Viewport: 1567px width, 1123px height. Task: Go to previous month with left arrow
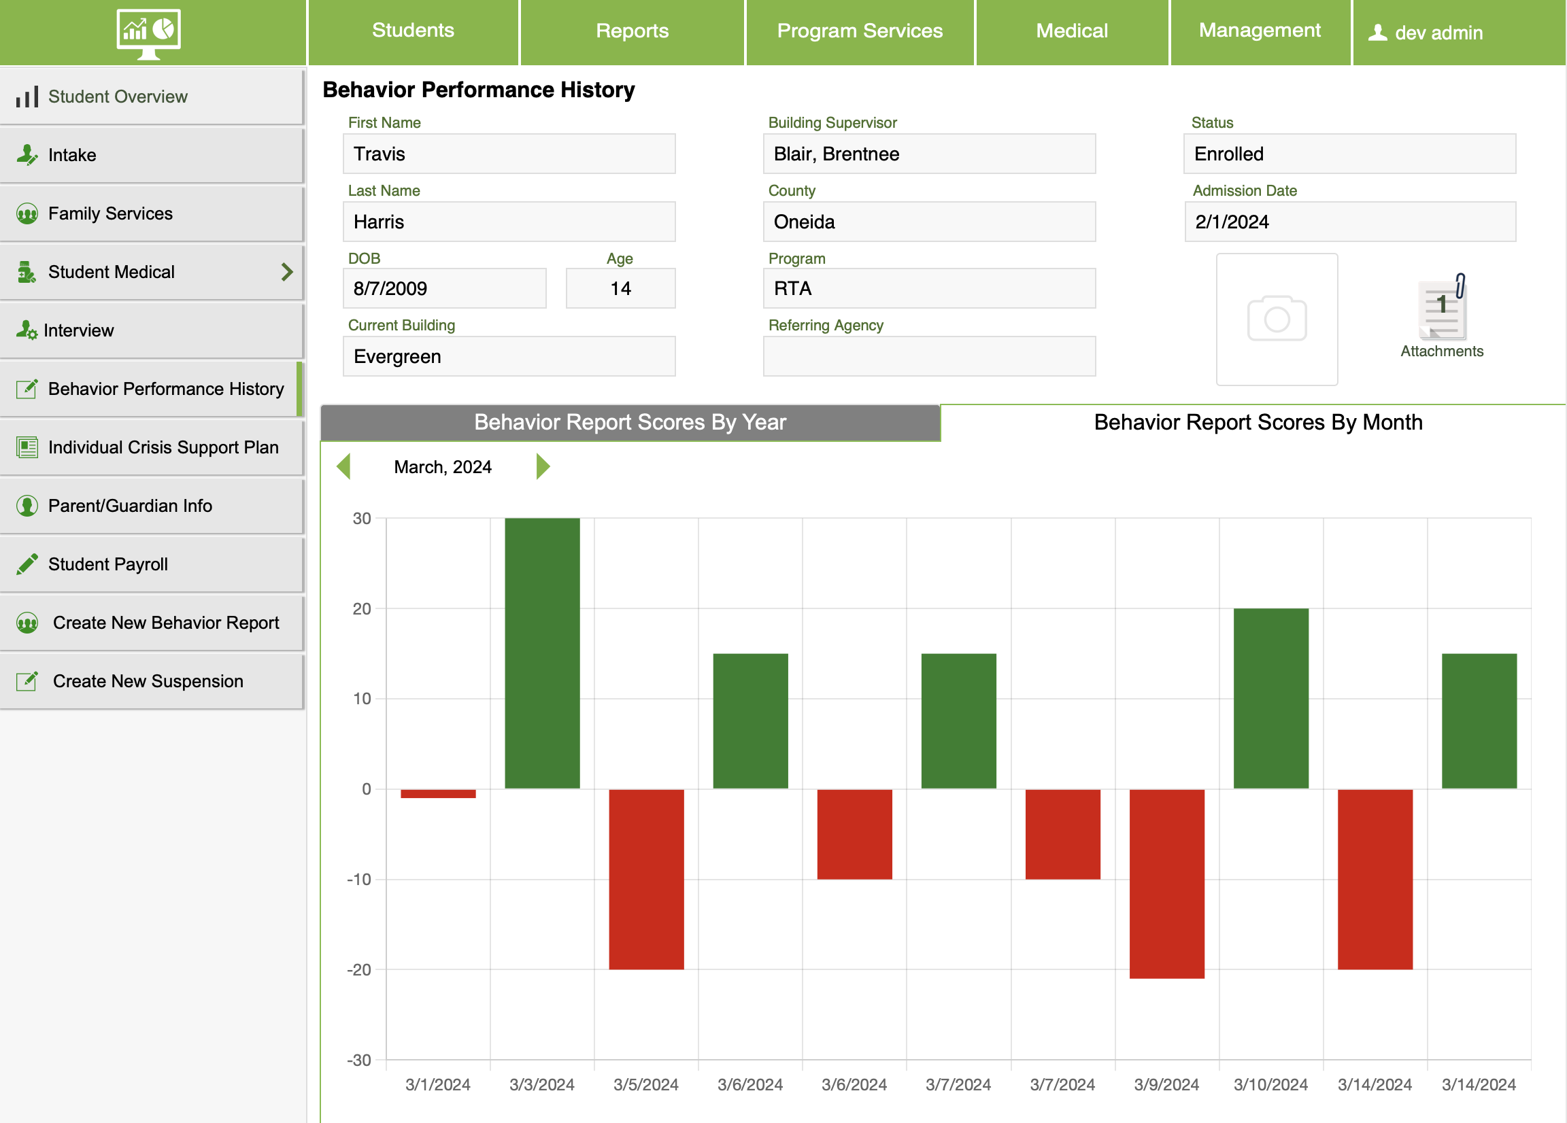coord(343,466)
